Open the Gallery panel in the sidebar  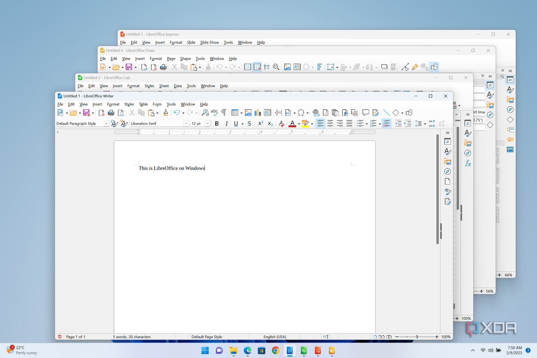tap(448, 161)
